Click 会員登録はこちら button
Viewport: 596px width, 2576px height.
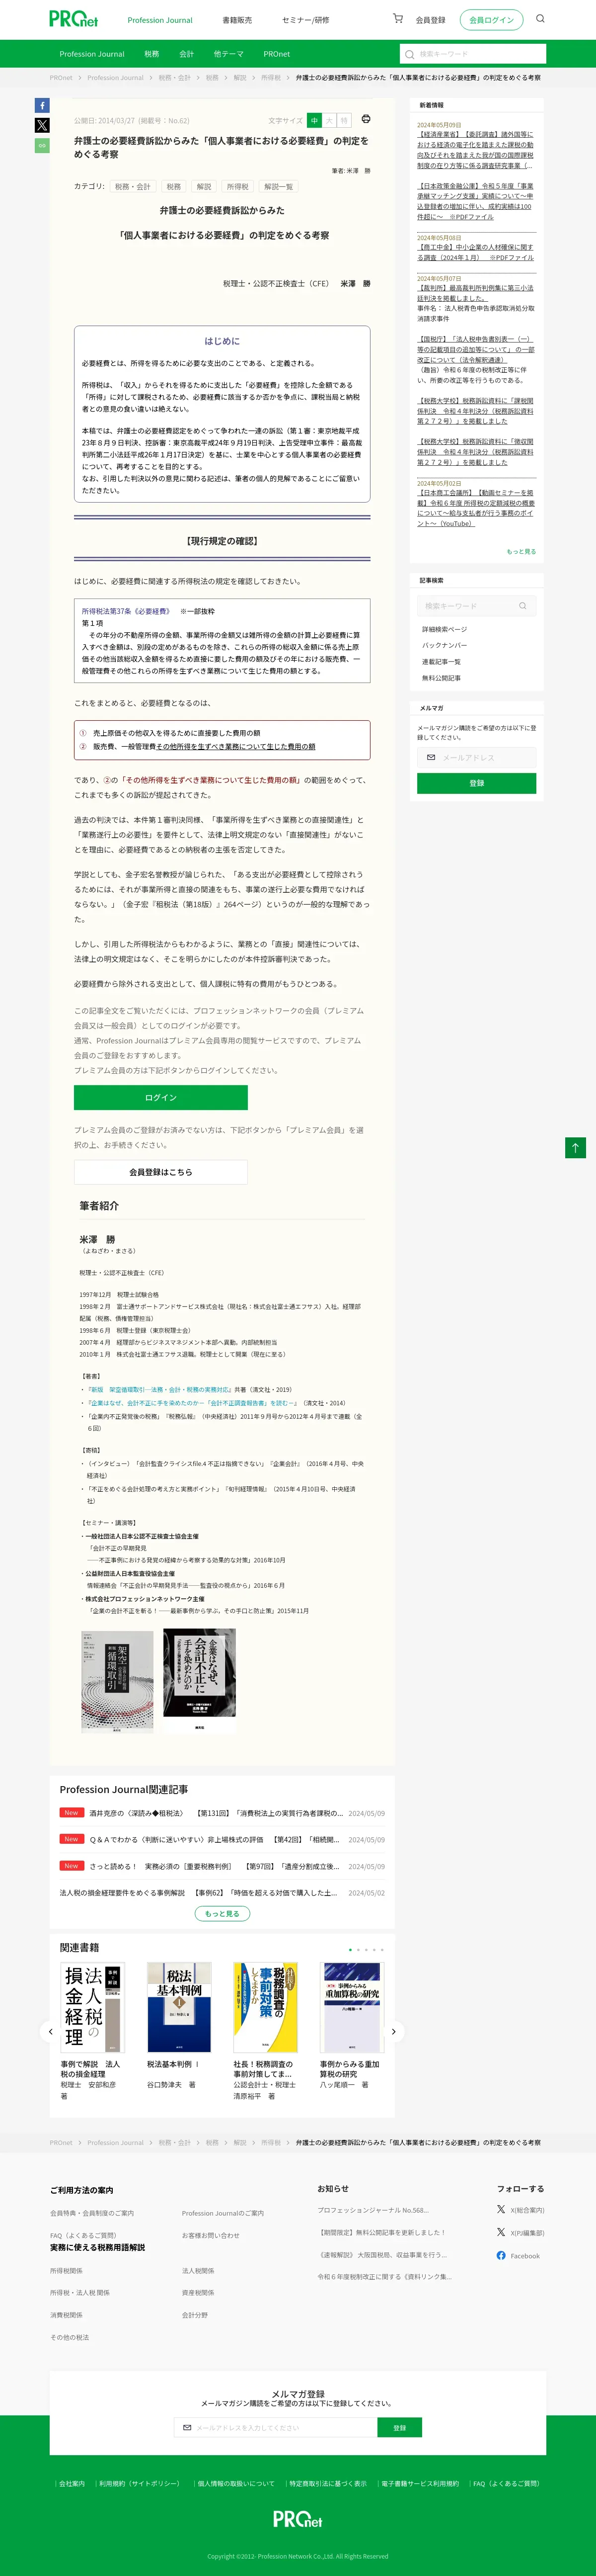click(161, 1172)
